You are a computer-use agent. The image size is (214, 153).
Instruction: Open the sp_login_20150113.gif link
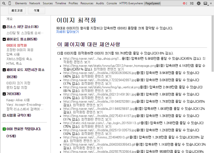coord(102,123)
